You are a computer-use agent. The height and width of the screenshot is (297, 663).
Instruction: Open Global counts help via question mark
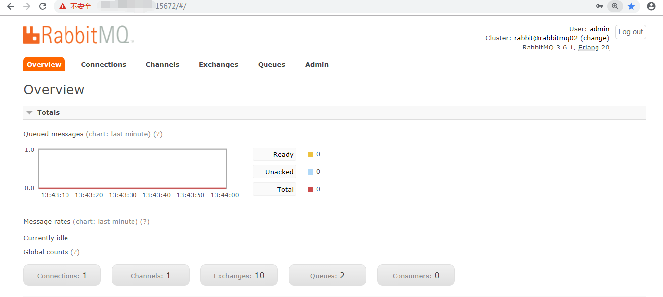coord(74,252)
